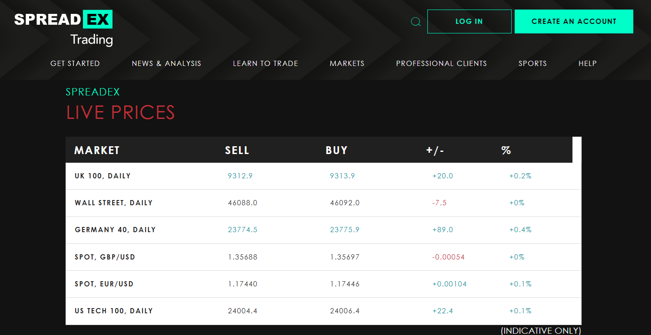The image size is (651, 335).
Task: Click GBP/USD sell price 1.35688
Action: (243, 257)
